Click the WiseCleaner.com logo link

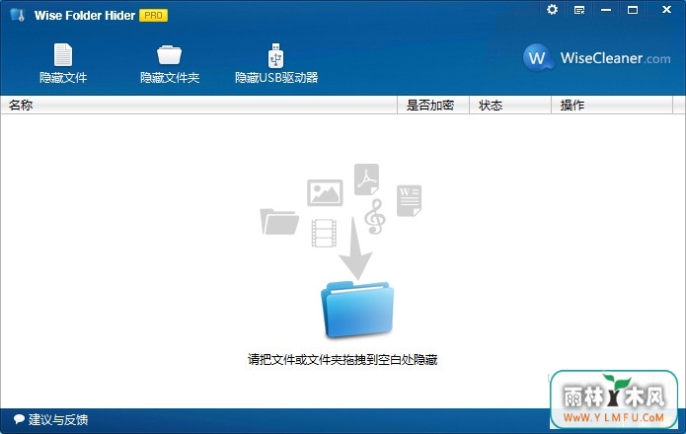tap(596, 57)
